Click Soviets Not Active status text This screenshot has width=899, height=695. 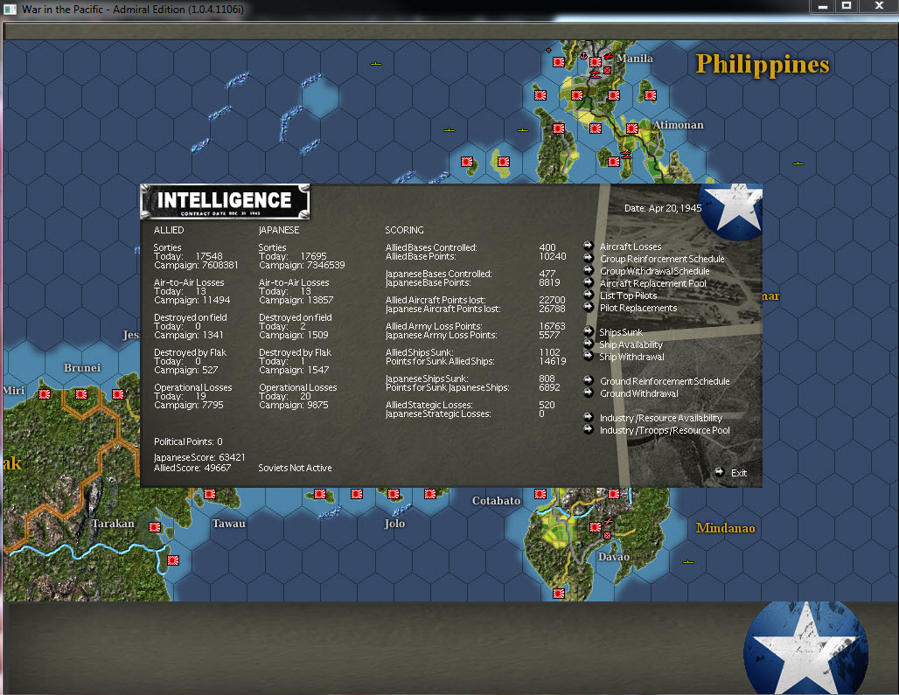click(295, 468)
